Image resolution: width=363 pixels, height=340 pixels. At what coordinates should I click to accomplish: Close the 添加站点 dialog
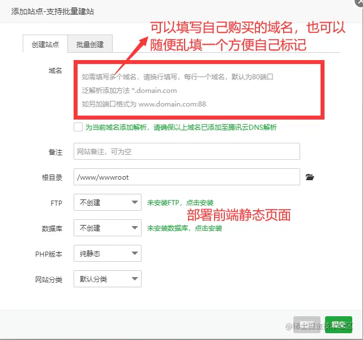tap(360, 2)
